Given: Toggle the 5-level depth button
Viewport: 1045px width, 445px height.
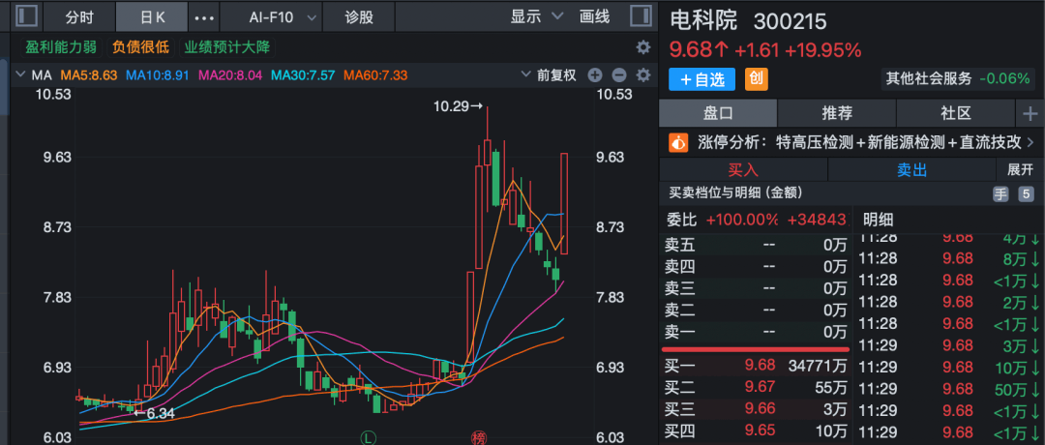Looking at the screenshot, I should pyautogui.click(x=1026, y=193).
